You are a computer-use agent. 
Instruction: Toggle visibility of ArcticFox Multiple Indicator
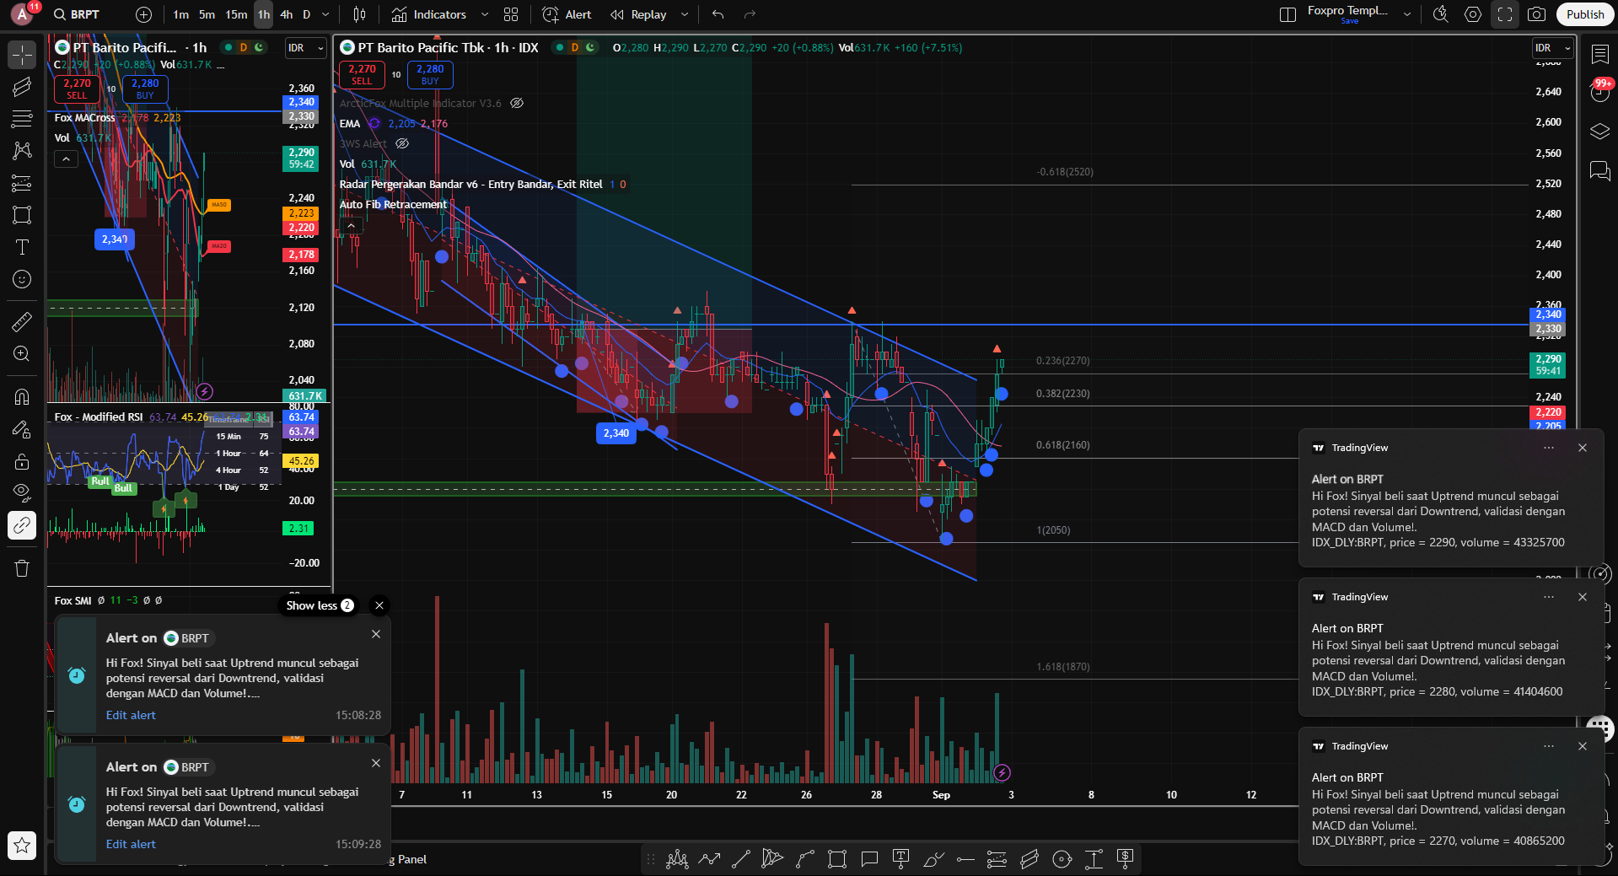point(517,103)
